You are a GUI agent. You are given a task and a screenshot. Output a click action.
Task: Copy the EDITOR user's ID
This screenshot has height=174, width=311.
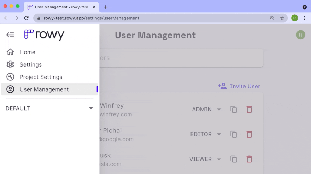click(x=234, y=134)
